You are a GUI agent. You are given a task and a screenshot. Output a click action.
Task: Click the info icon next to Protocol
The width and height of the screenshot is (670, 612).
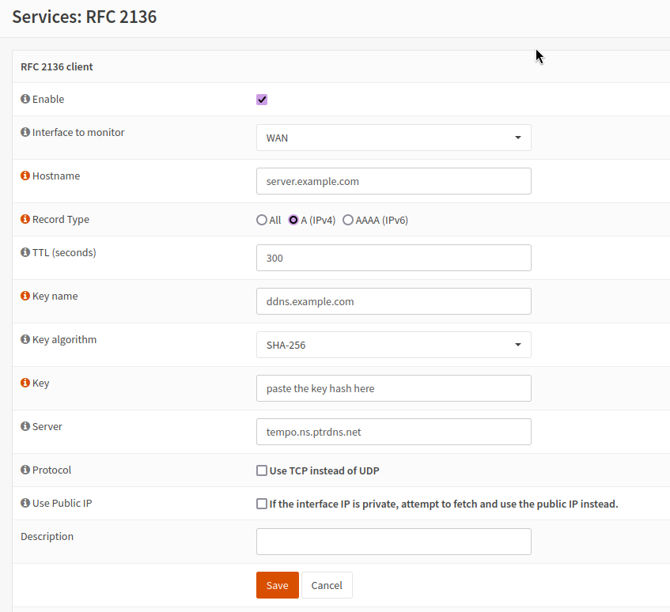[25, 470]
